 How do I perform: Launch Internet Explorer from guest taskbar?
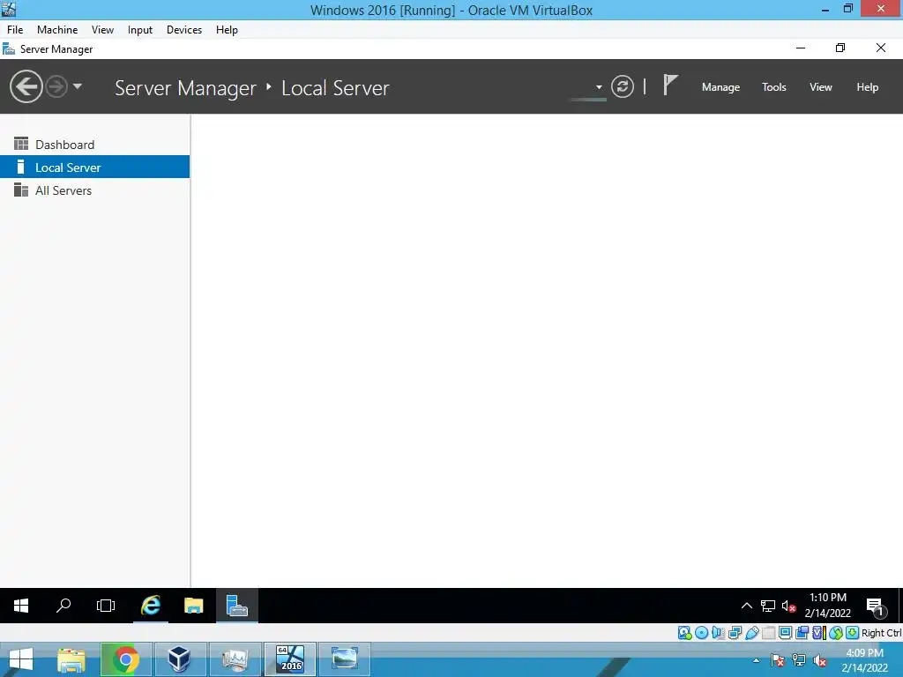click(151, 606)
